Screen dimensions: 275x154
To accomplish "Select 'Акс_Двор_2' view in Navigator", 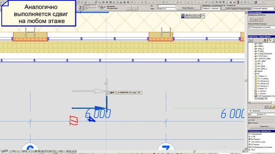I will tap(262, 68).
